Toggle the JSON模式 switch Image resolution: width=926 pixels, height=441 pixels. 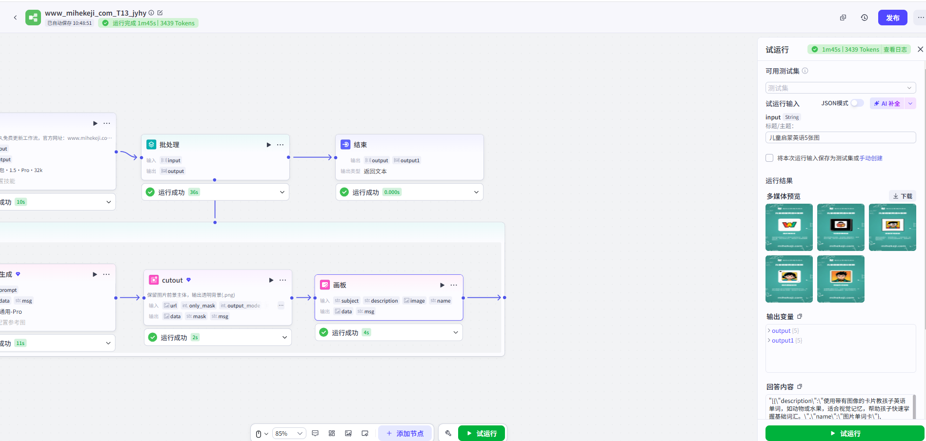point(857,103)
